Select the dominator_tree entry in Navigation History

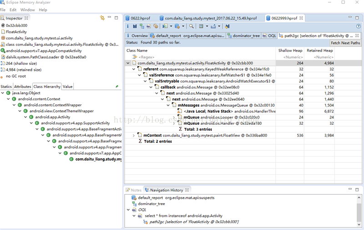tap(152, 204)
